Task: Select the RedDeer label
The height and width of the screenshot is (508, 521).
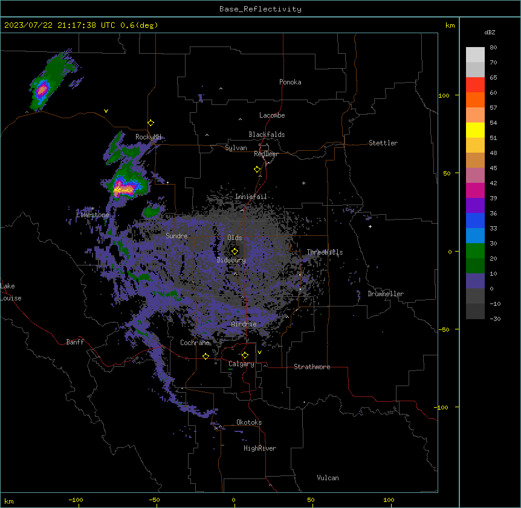Action: [x=266, y=154]
